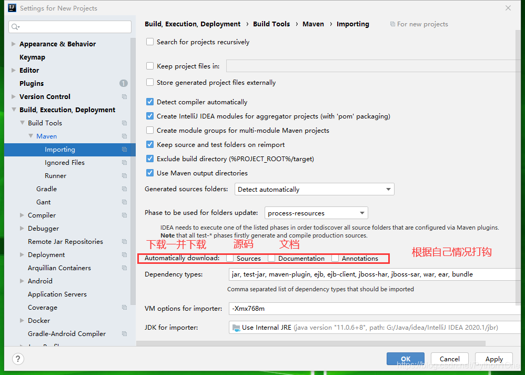Toggle 'Use Maven output directories' checkbox

[x=150, y=173]
